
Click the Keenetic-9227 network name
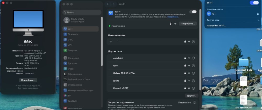pos(121,88)
